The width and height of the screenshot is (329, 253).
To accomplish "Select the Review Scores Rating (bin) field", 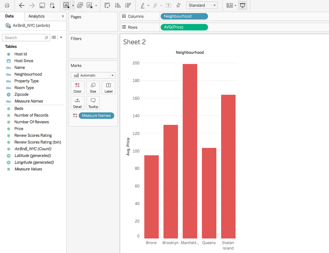I will click(38, 142).
